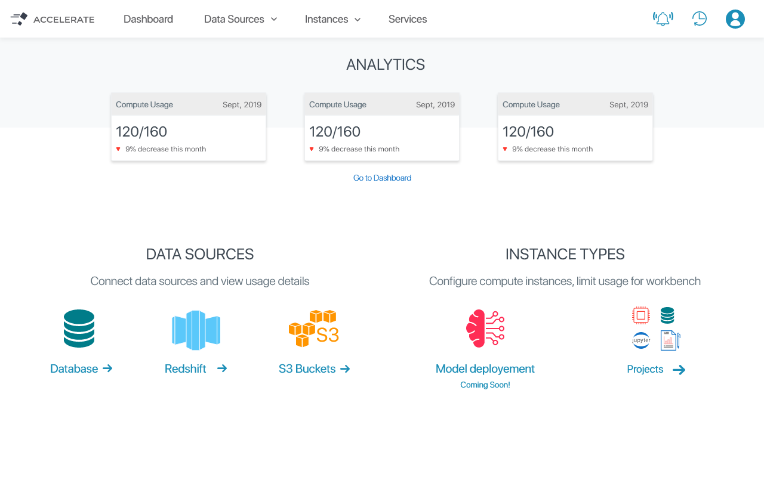Open the history clock icon

click(x=700, y=19)
